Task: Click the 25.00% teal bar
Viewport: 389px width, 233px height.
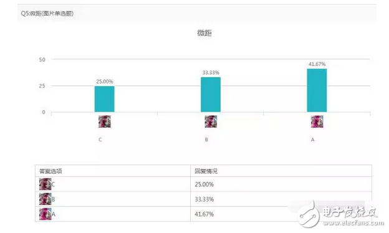Action: 105,99
